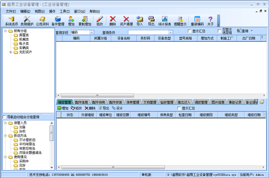Open the 查询字段 combo box dropdown

[x=91, y=32]
